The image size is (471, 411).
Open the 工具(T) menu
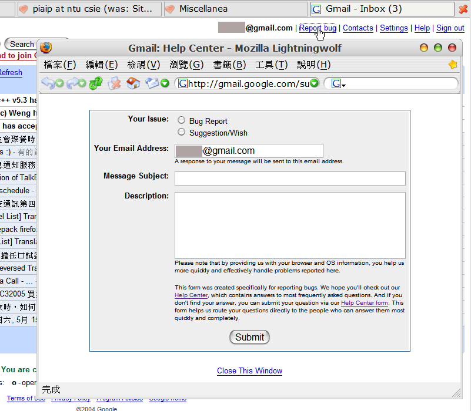pyautogui.click(x=272, y=65)
